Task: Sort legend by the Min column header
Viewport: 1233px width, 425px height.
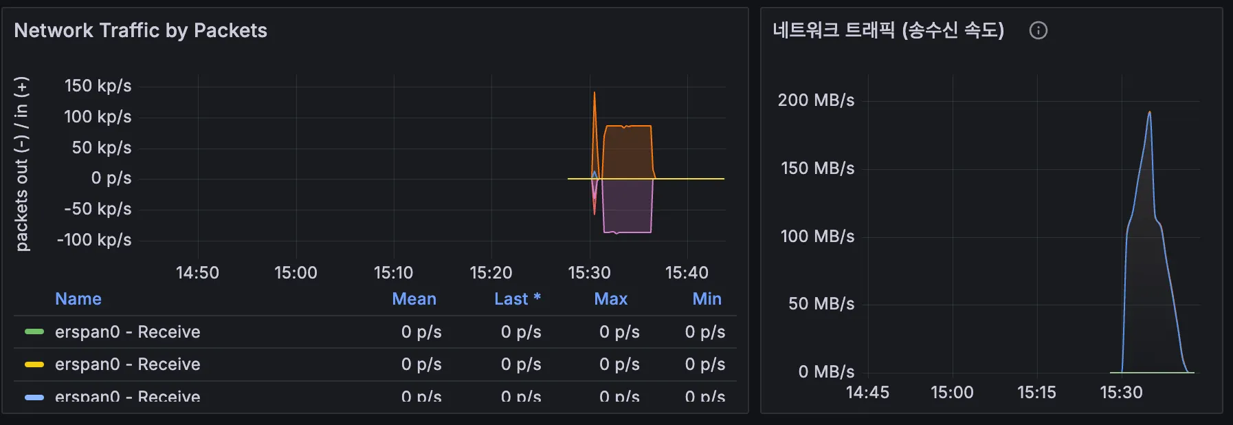Action: 707,299
